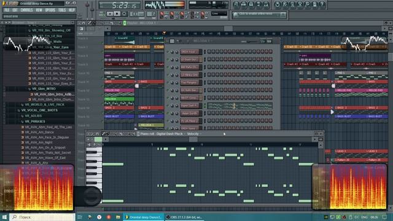Click the piano roll horizontal scrollbar handle
The width and height of the screenshot is (393, 221).
pos(193,139)
